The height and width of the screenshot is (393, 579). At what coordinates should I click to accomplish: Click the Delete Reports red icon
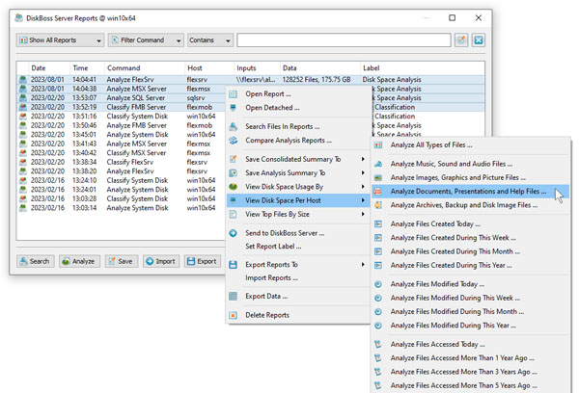[233, 315]
